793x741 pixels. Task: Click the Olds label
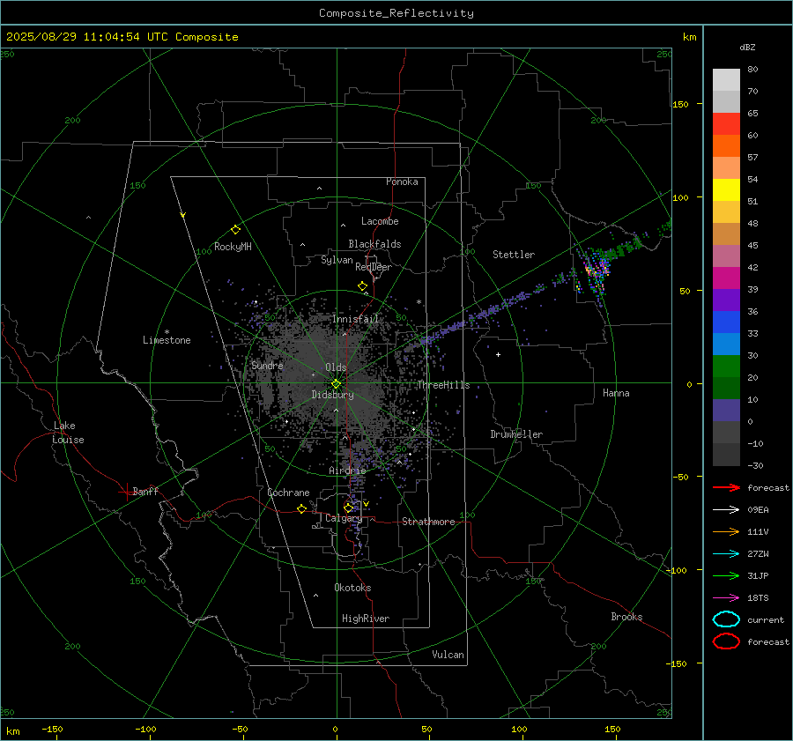pyautogui.click(x=336, y=367)
